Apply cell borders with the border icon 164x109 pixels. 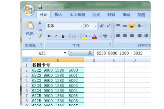(74, 36)
